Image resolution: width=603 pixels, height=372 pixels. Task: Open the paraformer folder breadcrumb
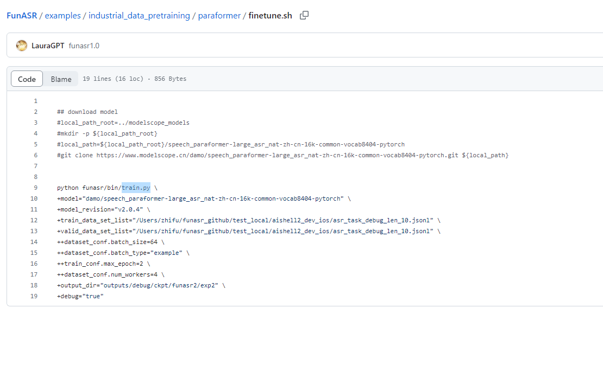coord(219,15)
